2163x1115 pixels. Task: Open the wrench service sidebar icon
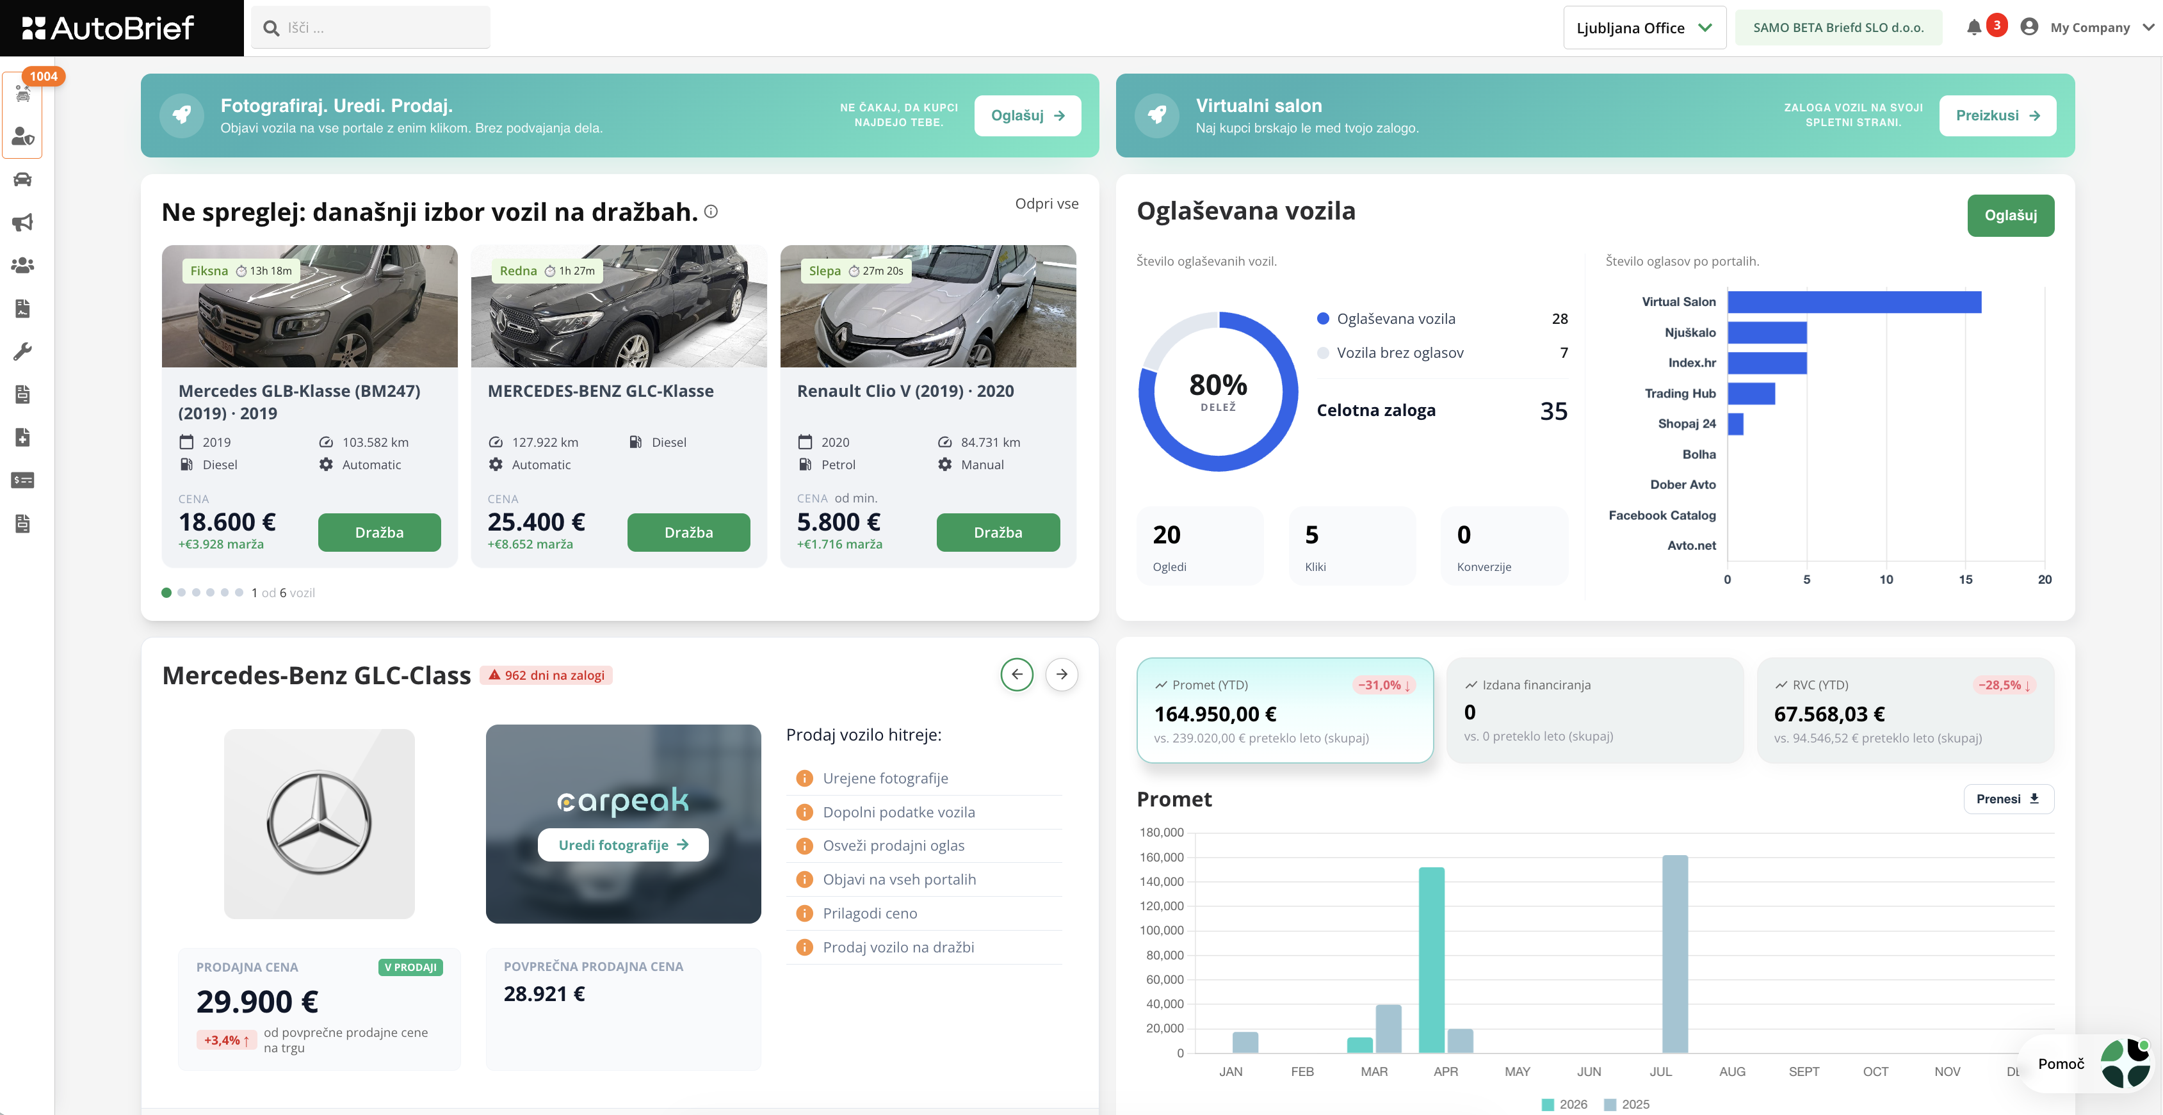coord(22,352)
